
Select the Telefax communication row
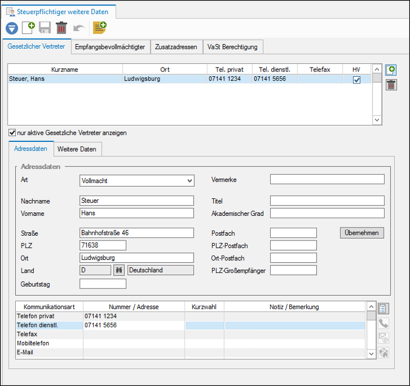coord(190,334)
